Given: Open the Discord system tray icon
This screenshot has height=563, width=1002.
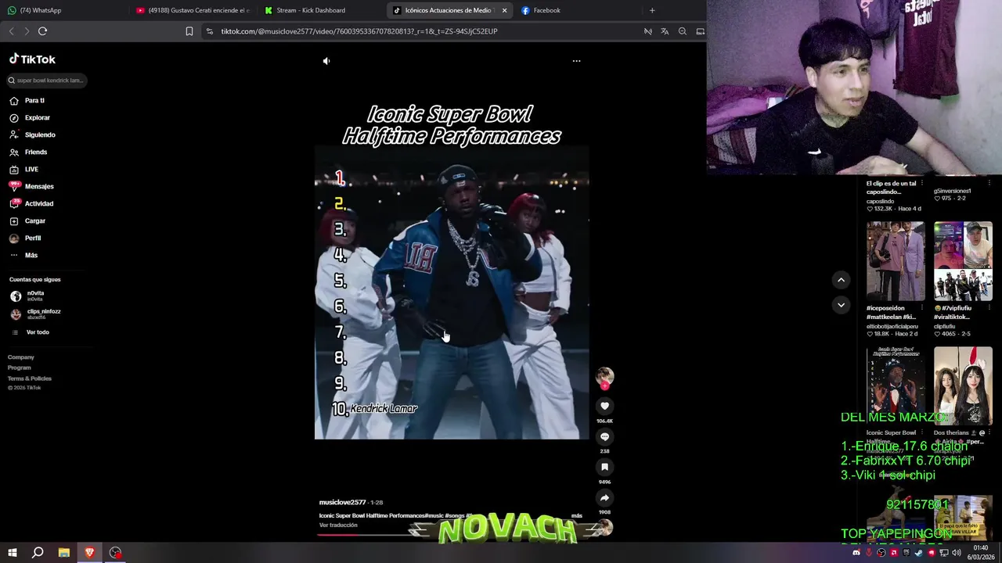Looking at the screenshot, I should point(856,553).
